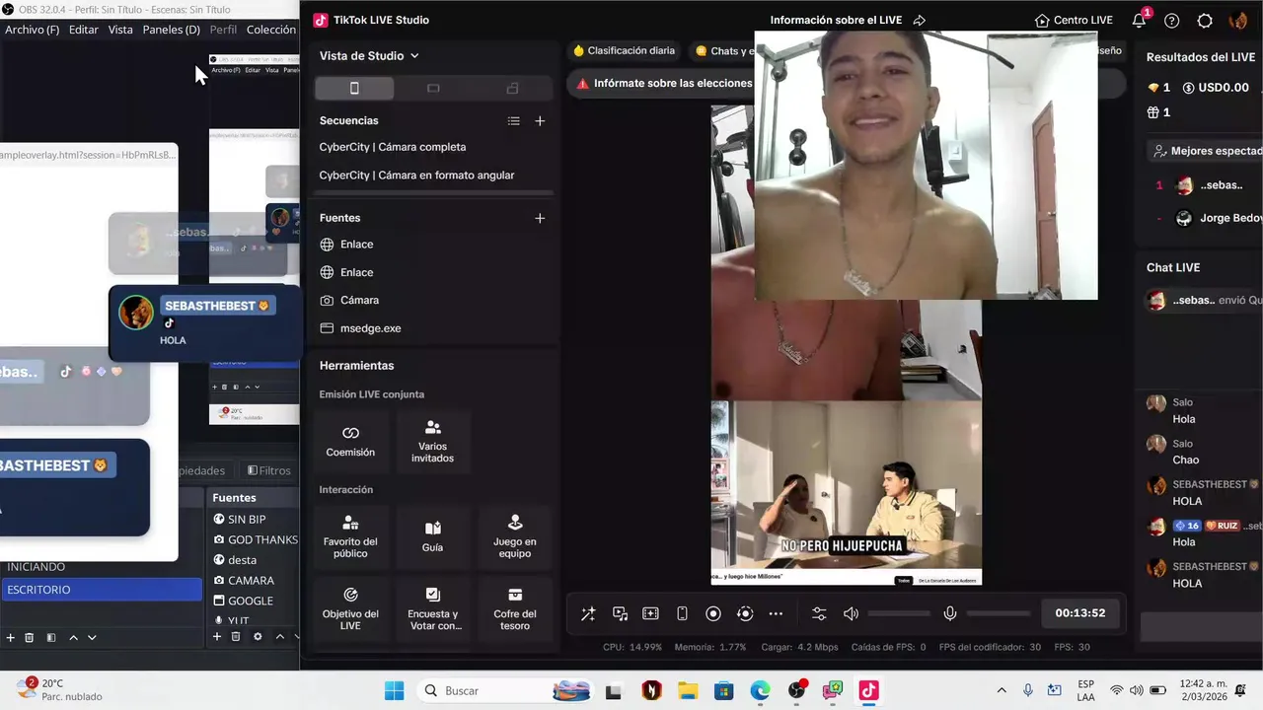Click the replay circular record icon
Image resolution: width=1263 pixels, height=710 pixels.
coord(745,613)
